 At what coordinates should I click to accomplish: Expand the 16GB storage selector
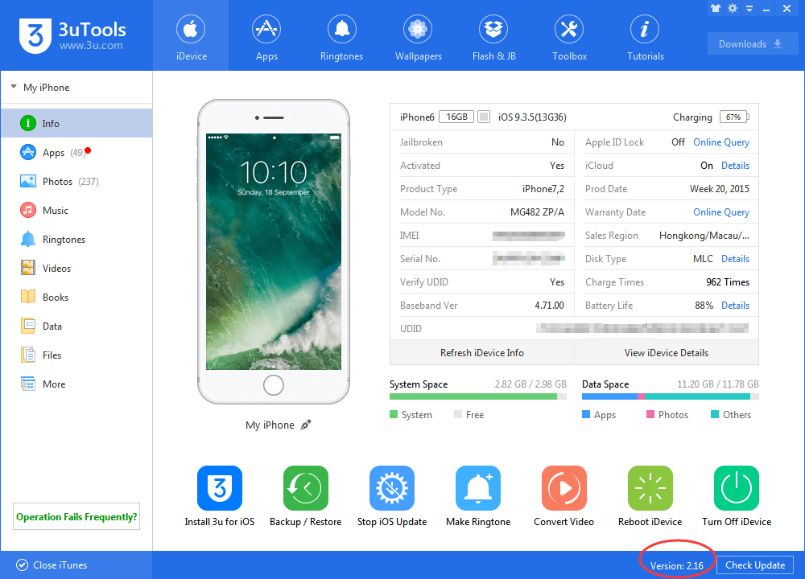point(455,117)
